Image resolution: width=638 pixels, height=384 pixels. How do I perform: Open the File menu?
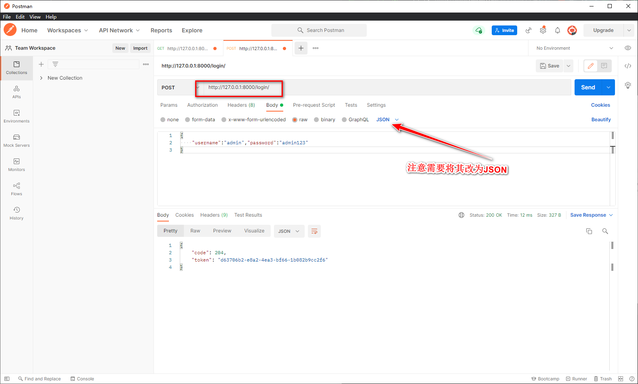(x=7, y=17)
